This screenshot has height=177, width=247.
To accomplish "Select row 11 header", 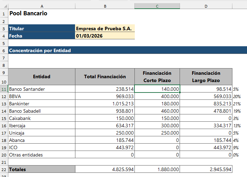I will pyautogui.click(x=4, y=89).
